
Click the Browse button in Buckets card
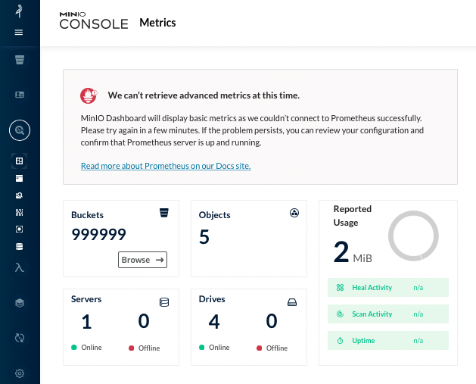point(143,260)
